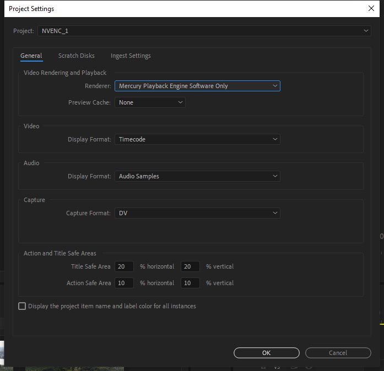
Task: Change Video Display Format from Timecode
Action: (197, 139)
